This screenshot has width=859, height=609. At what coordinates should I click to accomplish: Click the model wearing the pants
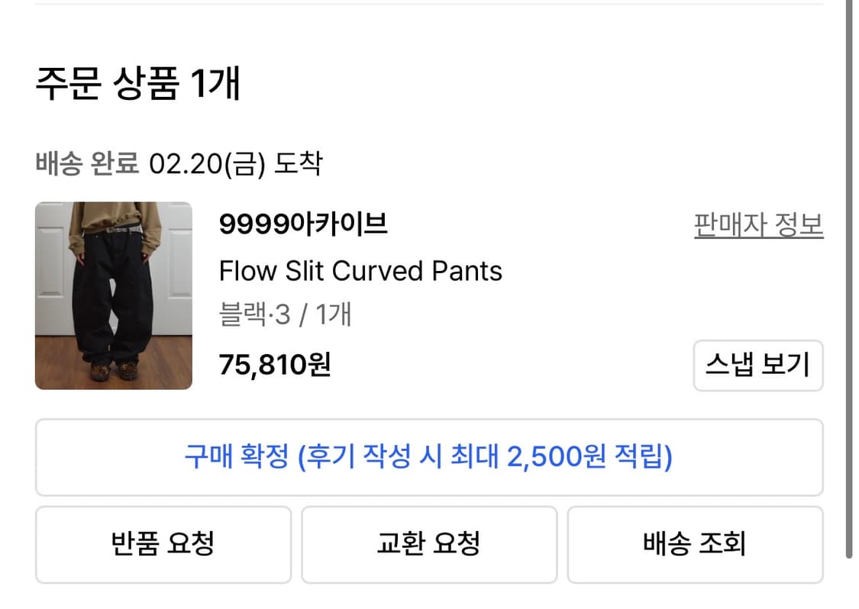pyautogui.click(x=113, y=290)
